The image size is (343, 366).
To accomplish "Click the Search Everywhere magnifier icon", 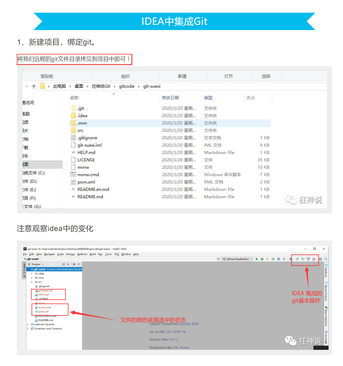I will [326, 259].
